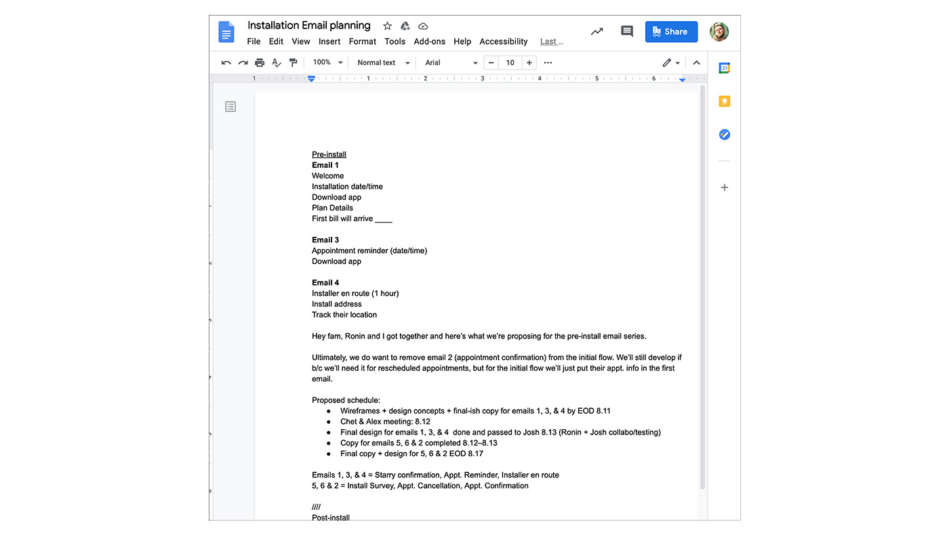The image size is (949, 551).
Task: Open Google Tasks in side panel
Action: point(724,135)
